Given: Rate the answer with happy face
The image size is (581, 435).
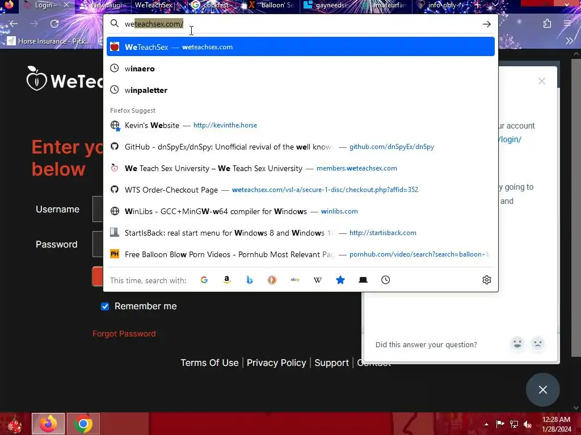Looking at the screenshot, I should tap(517, 344).
